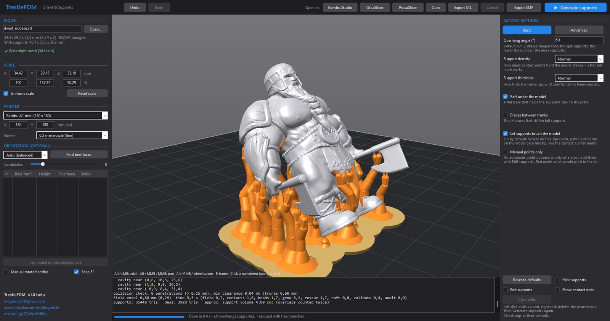Click Reset scale button
This screenshot has height=321, width=610.
point(87,94)
